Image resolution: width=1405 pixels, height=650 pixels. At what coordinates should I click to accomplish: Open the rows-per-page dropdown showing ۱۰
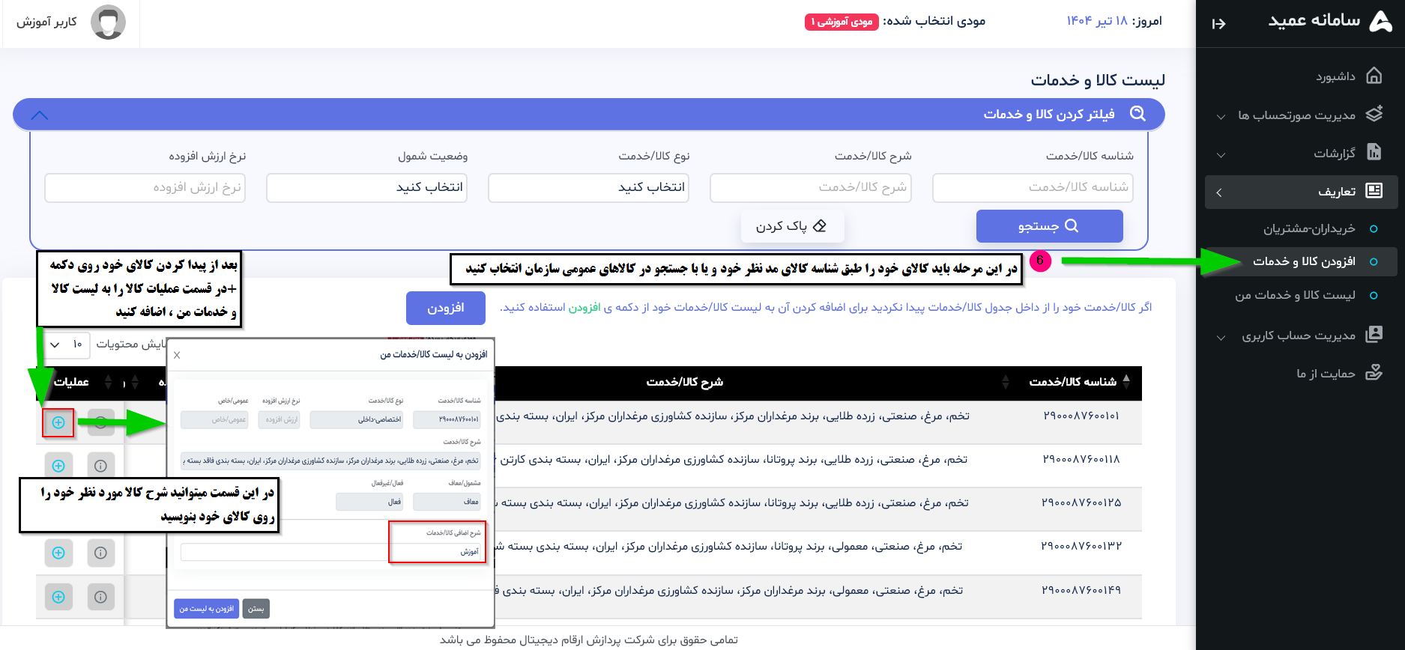tap(65, 344)
